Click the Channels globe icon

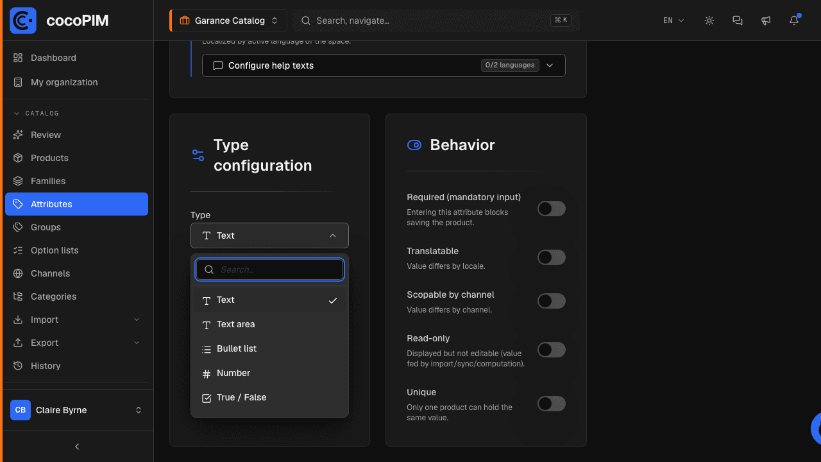click(18, 273)
